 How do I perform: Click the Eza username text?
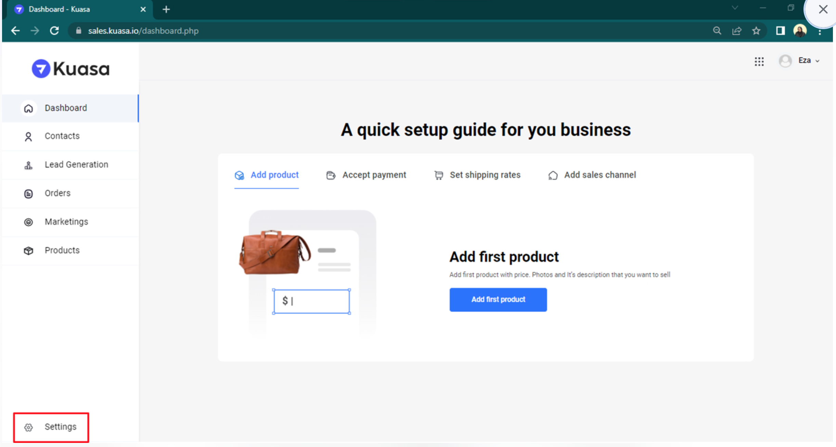(805, 60)
